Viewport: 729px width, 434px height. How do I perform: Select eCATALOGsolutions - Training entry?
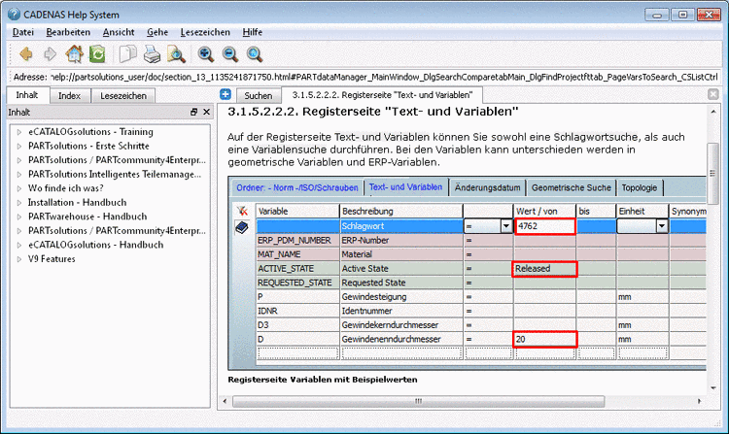[90, 132]
